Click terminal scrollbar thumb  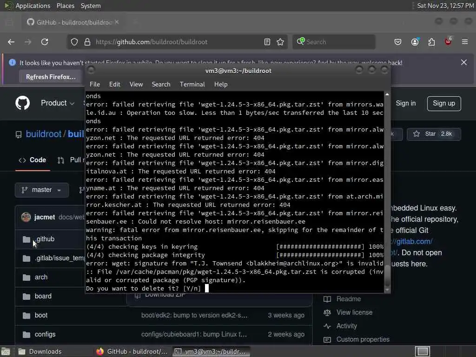[x=387, y=275]
